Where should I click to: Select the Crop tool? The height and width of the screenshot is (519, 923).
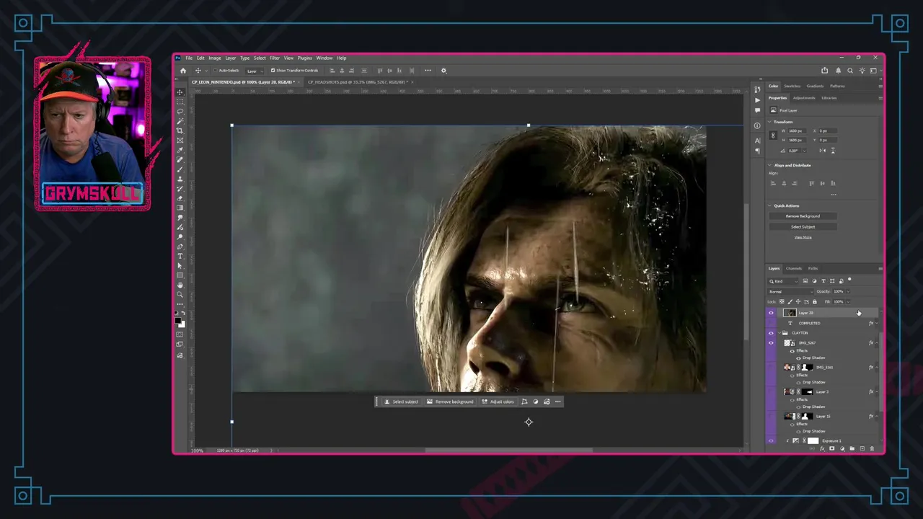coord(180,130)
